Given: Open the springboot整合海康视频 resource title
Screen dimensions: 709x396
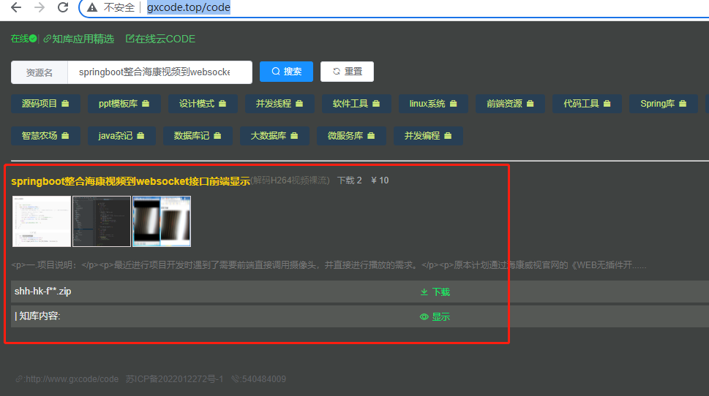Looking at the screenshot, I should tap(131, 181).
